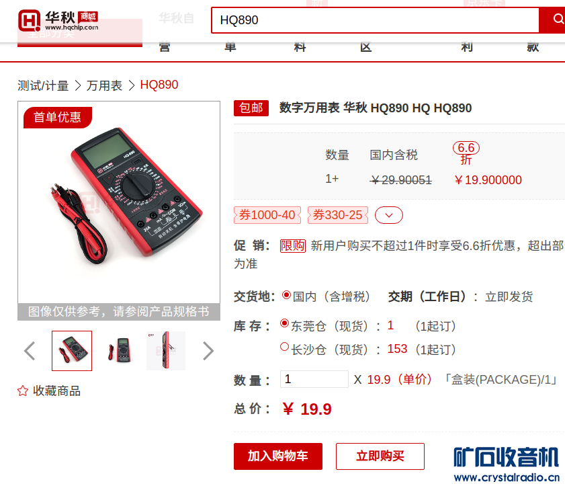
Task: Click the quantity input field
Action: tap(314, 379)
